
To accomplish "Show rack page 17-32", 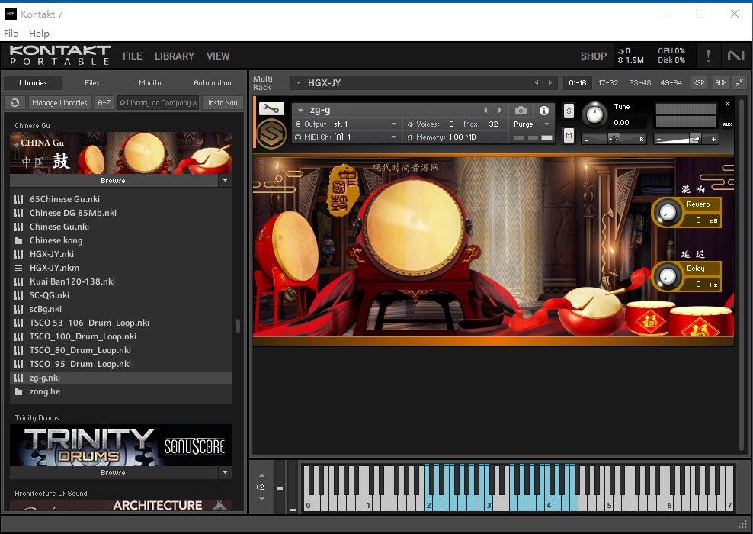I will click(608, 82).
